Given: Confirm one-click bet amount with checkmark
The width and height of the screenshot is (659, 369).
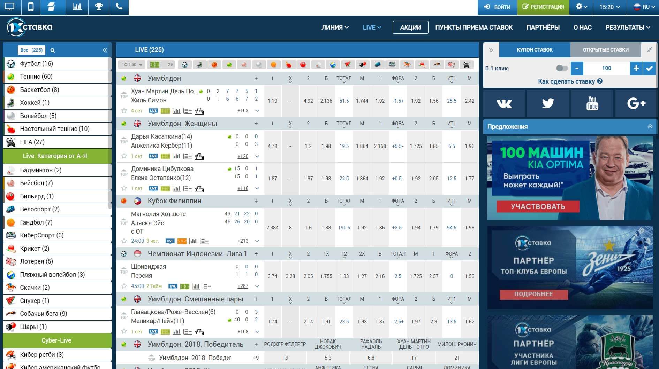Looking at the screenshot, I should pyautogui.click(x=649, y=68).
